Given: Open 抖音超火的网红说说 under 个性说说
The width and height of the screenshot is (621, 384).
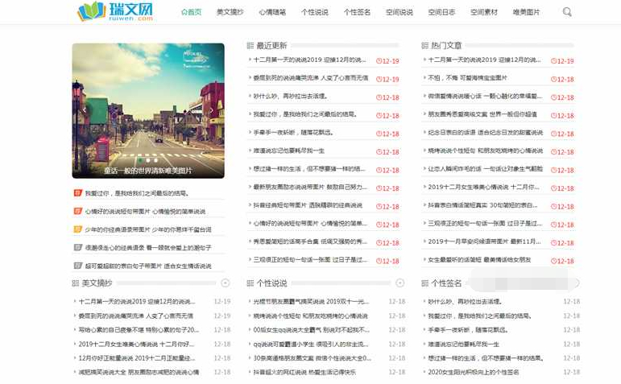Looking at the screenshot, I should pyautogui.click(x=304, y=373).
